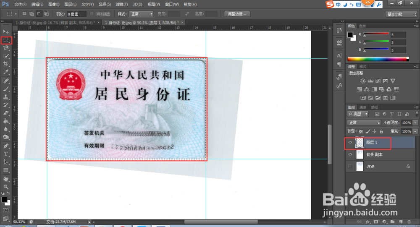Choose Subtract from selection mode

coord(39,14)
